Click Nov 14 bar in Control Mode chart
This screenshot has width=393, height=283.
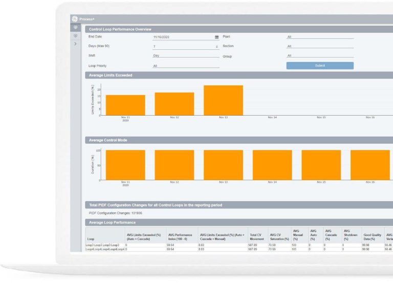click(272, 165)
